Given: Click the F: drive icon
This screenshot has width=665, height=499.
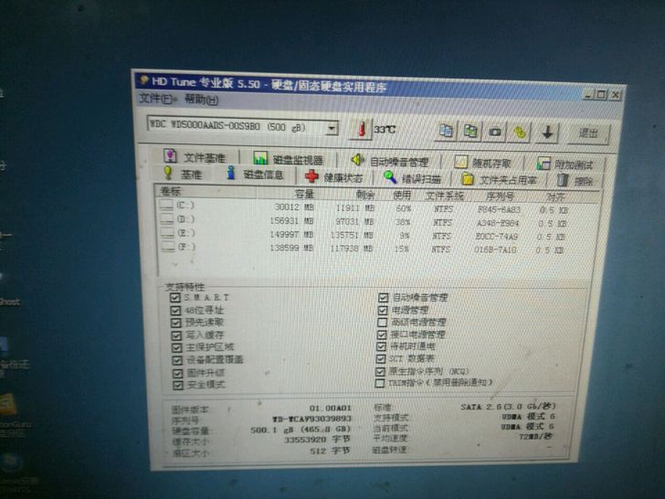Looking at the screenshot, I should (x=167, y=247).
